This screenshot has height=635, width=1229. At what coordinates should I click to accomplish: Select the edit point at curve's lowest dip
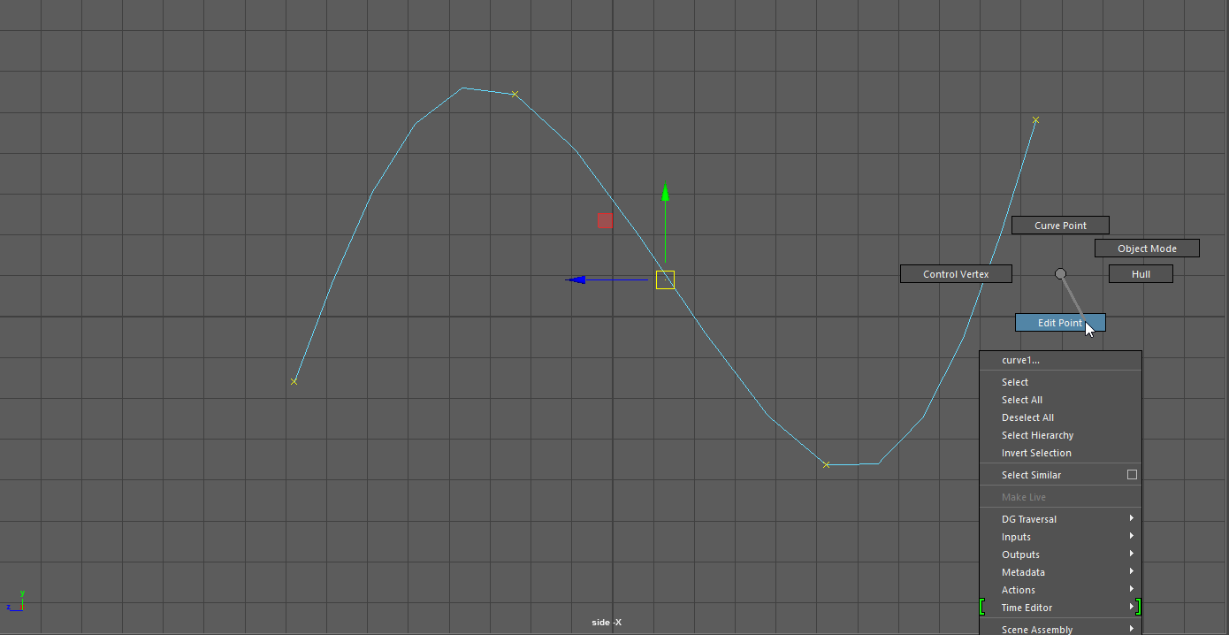pos(827,464)
